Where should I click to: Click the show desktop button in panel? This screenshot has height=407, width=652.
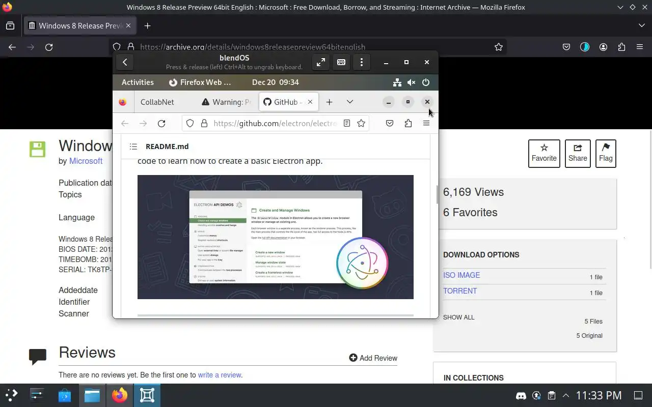(638, 395)
